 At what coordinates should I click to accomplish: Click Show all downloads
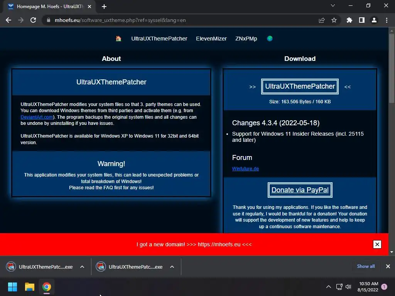click(x=366, y=266)
